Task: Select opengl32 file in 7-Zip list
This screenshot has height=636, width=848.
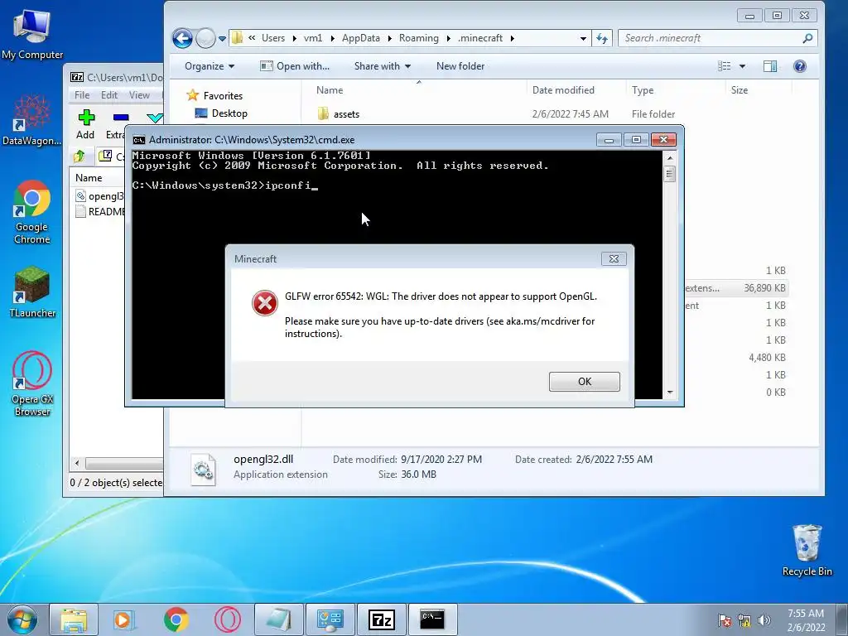Action: click(100, 195)
